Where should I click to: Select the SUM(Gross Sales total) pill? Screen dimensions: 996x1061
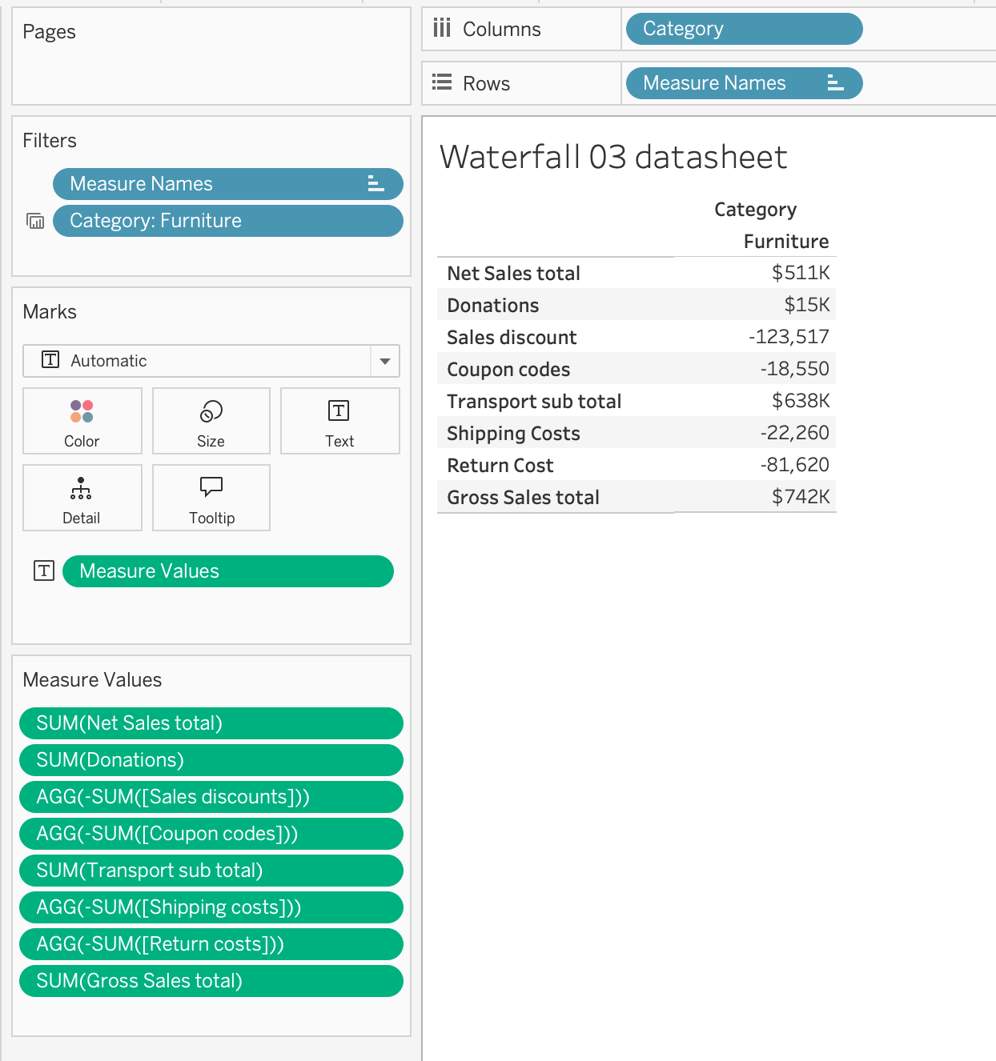[211, 981]
